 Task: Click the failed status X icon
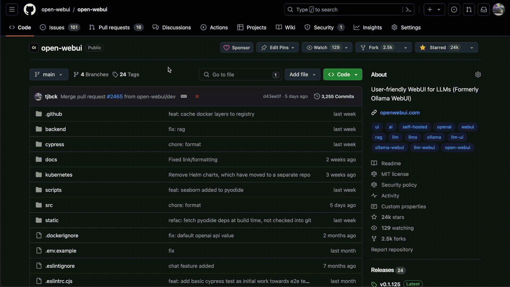pyautogui.click(x=197, y=96)
